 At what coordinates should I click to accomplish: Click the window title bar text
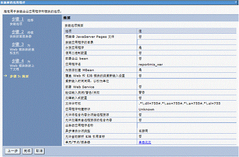point(13,3)
